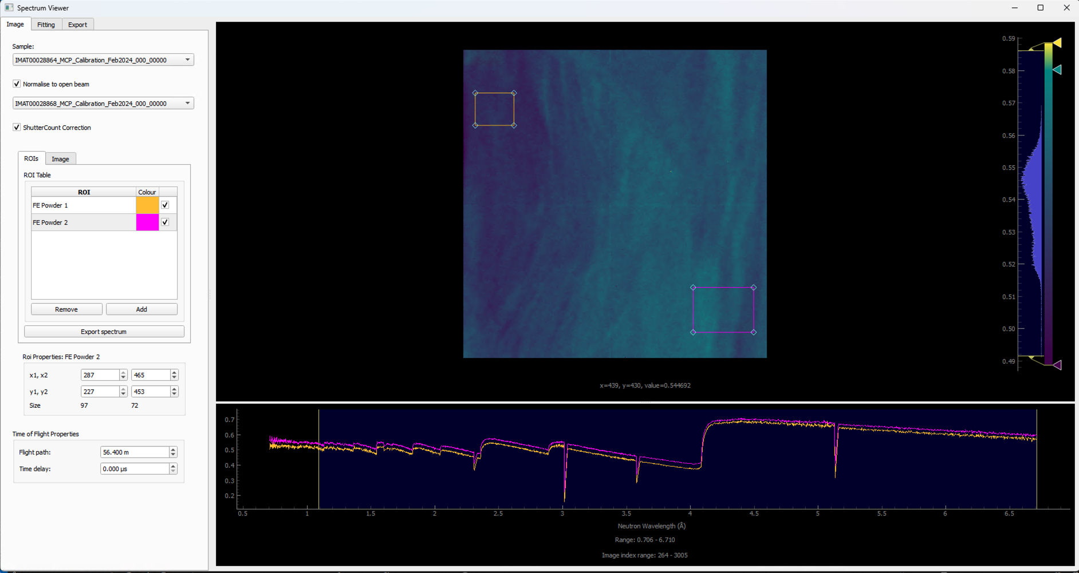Increase the x2 value with up arrow

(174, 372)
